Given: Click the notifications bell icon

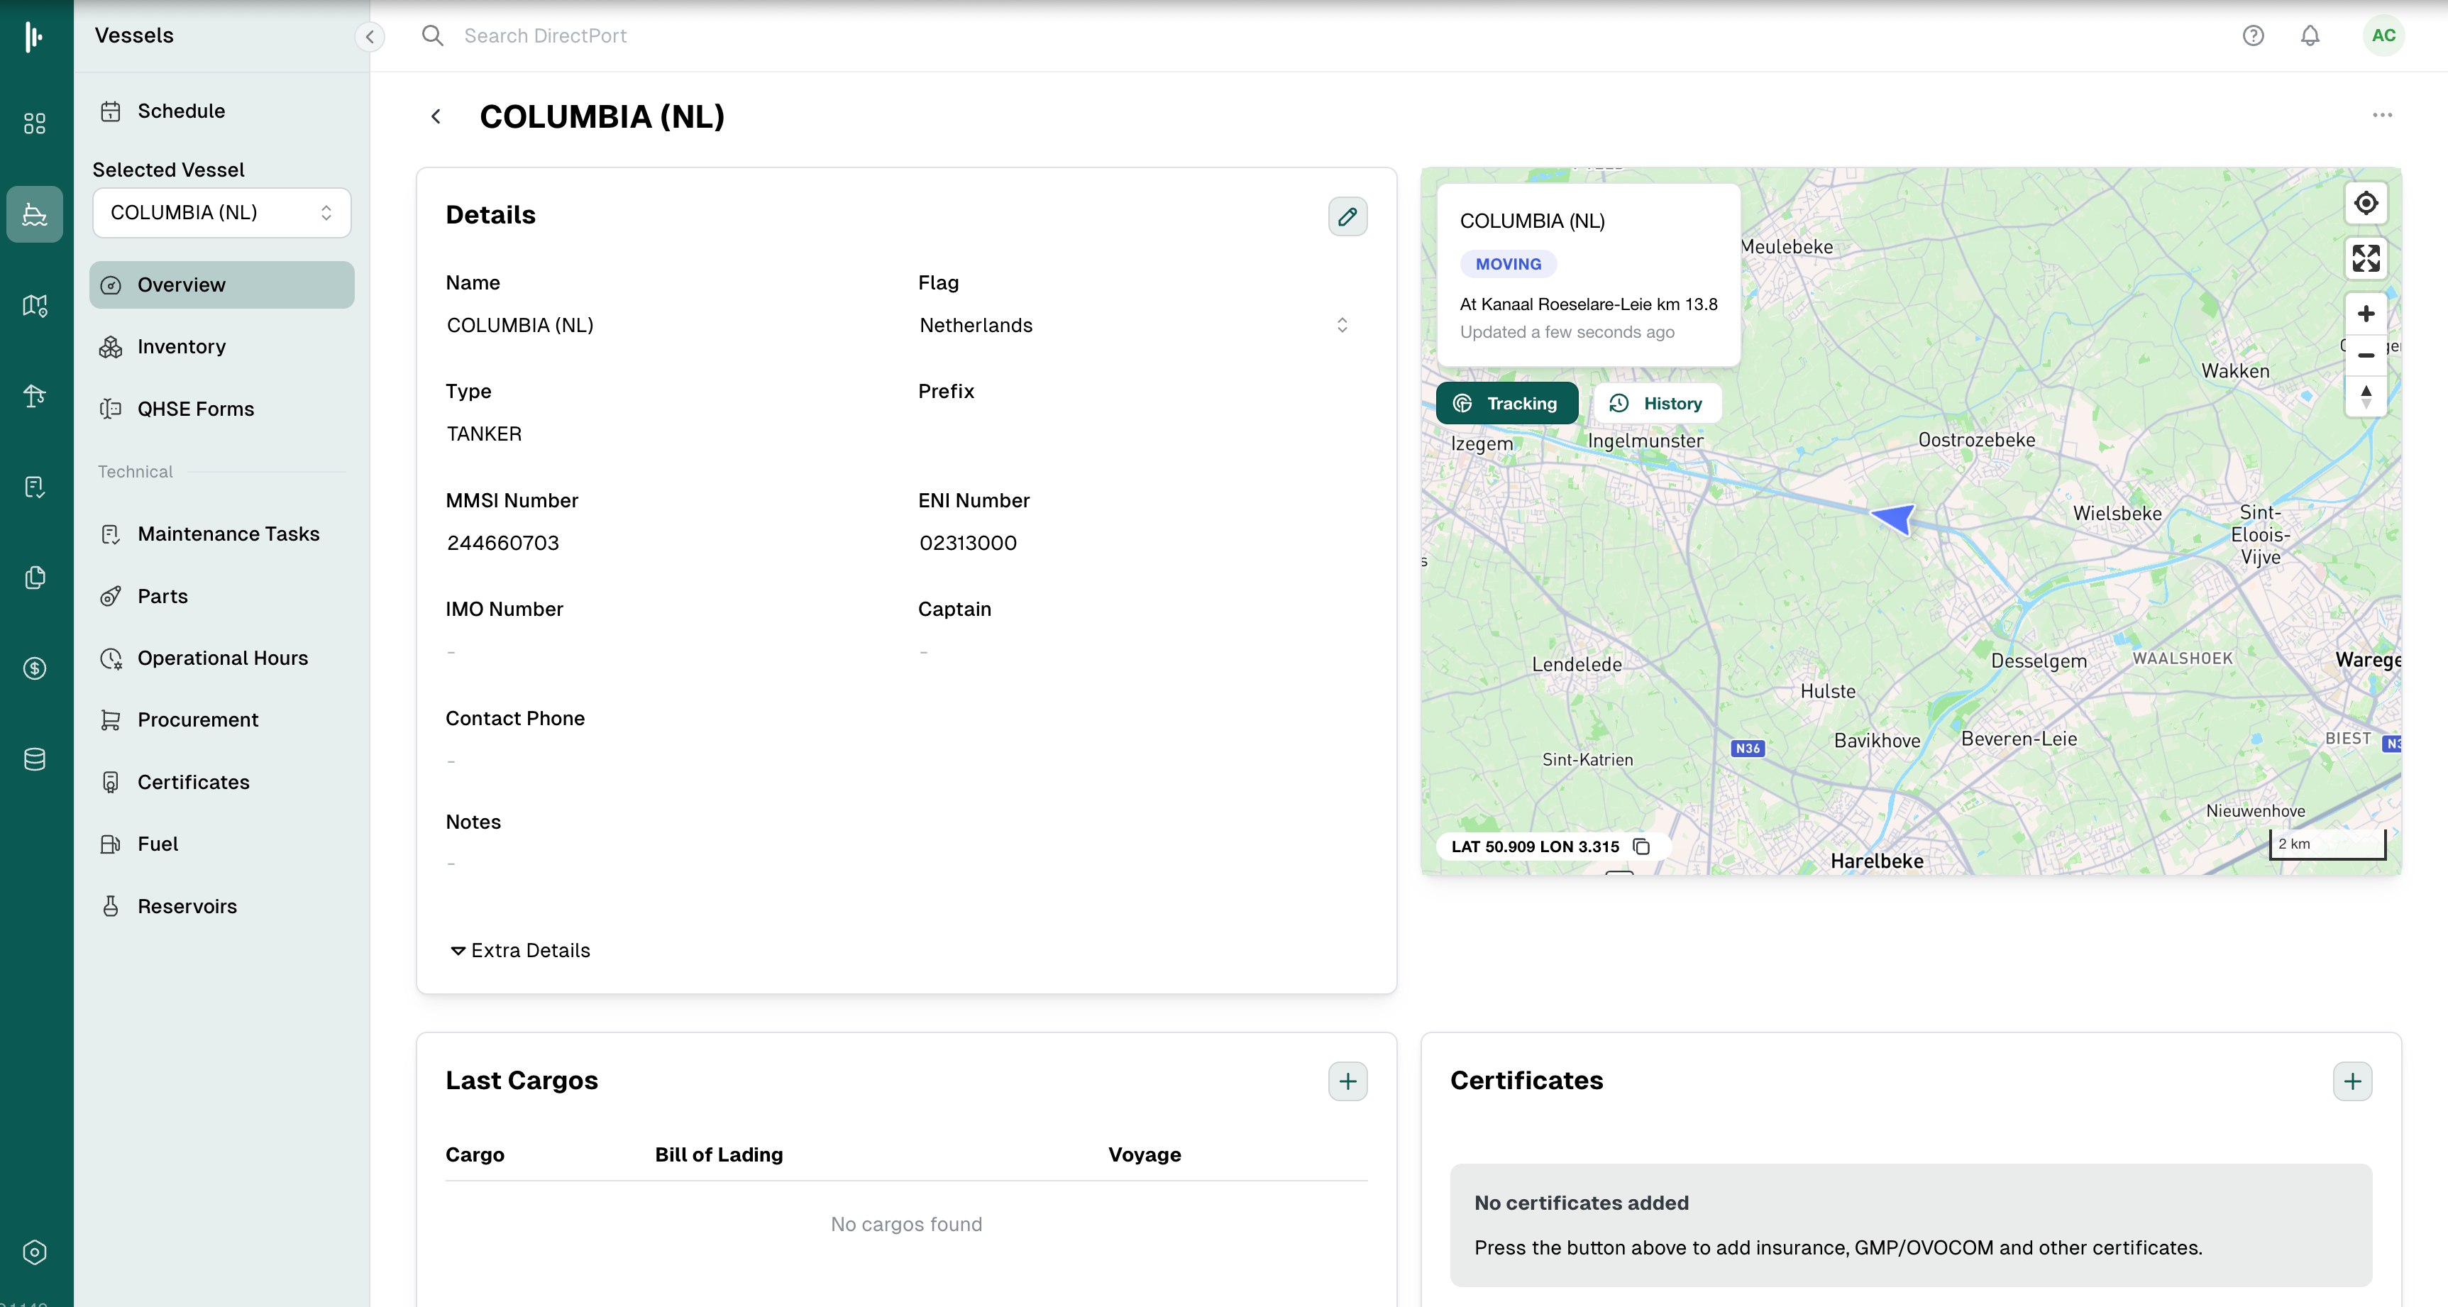Looking at the screenshot, I should click(2309, 36).
